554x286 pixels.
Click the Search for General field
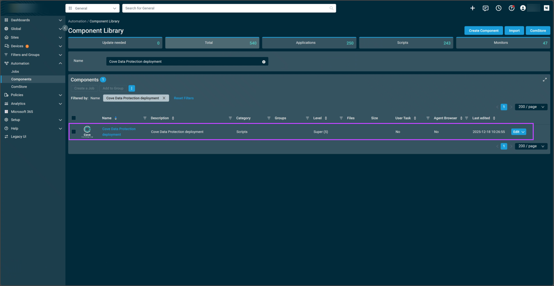coord(226,8)
